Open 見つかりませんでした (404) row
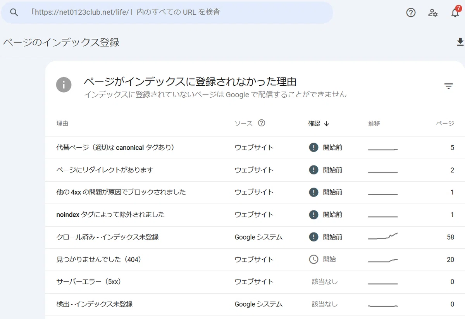The width and height of the screenshot is (465, 319). coord(255,260)
